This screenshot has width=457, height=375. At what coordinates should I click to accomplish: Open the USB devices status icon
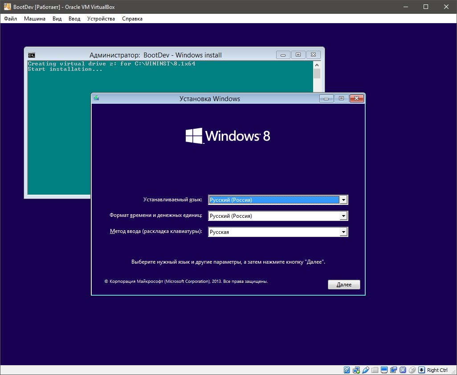(x=366, y=370)
